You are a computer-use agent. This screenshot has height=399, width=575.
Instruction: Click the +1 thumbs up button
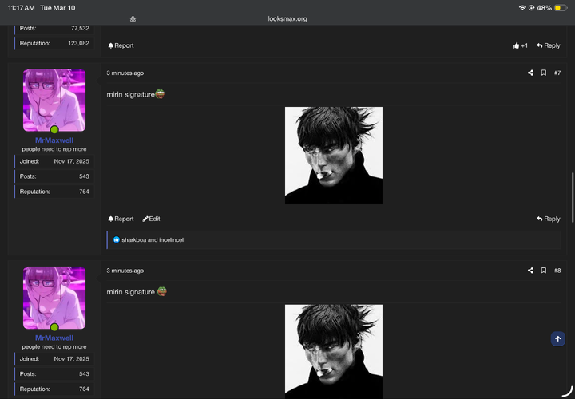520,45
